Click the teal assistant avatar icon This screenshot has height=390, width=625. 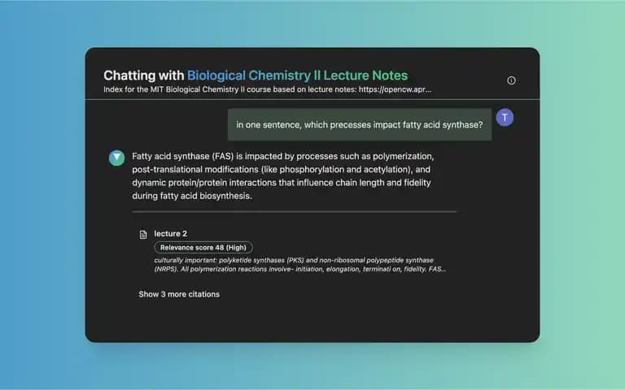[x=117, y=158]
